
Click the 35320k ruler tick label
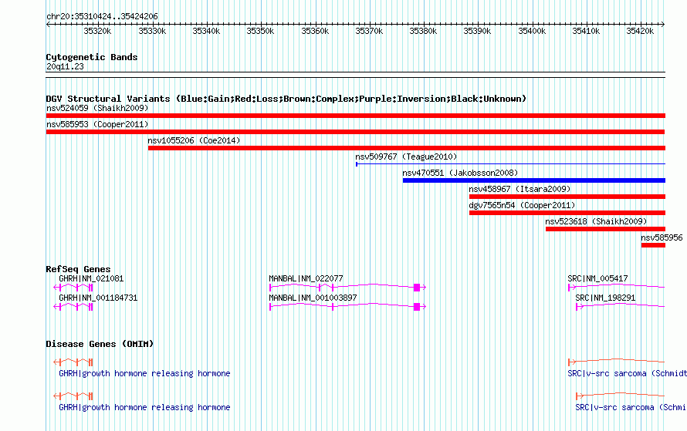[x=97, y=31]
